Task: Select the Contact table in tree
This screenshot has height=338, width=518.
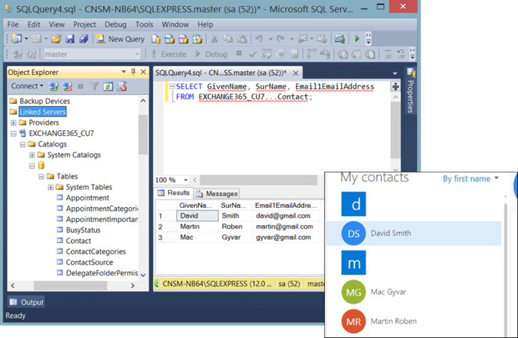Action: (78, 241)
